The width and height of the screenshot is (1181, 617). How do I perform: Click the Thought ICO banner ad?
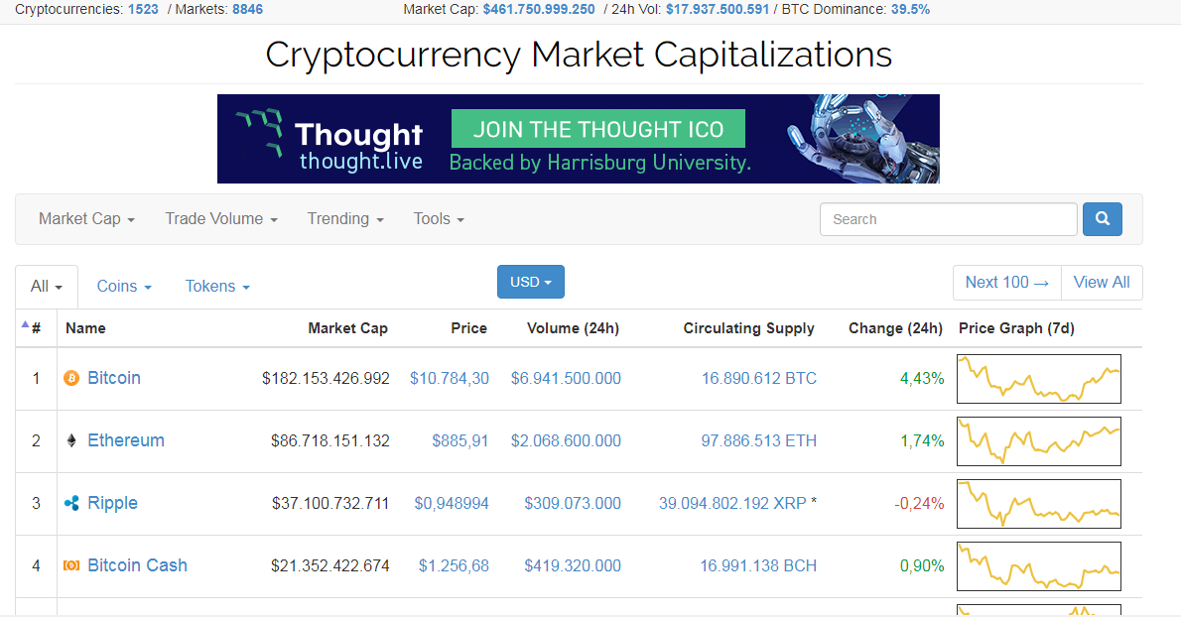pos(578,139)
